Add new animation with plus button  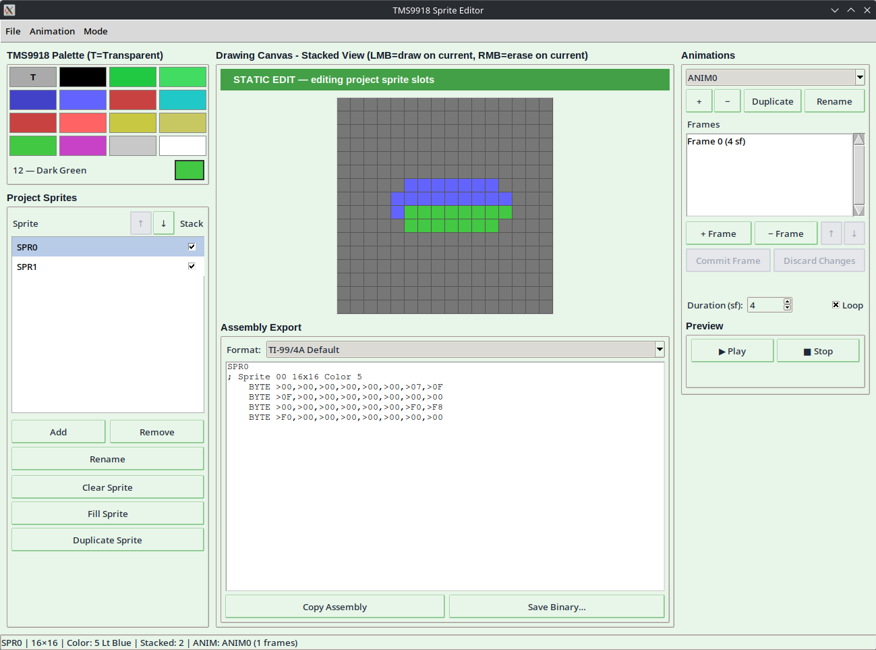tap(699, 101)
